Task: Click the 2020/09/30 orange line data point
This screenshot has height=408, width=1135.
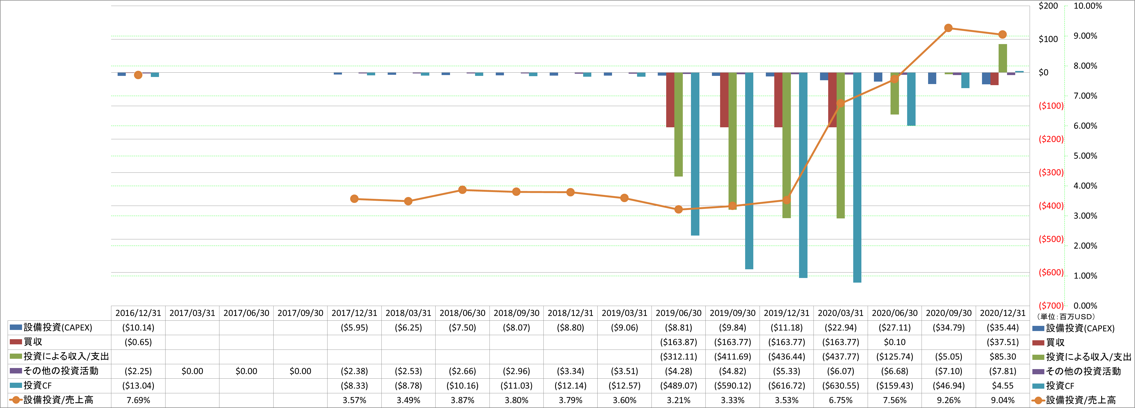Action: (x=949, y=28)
